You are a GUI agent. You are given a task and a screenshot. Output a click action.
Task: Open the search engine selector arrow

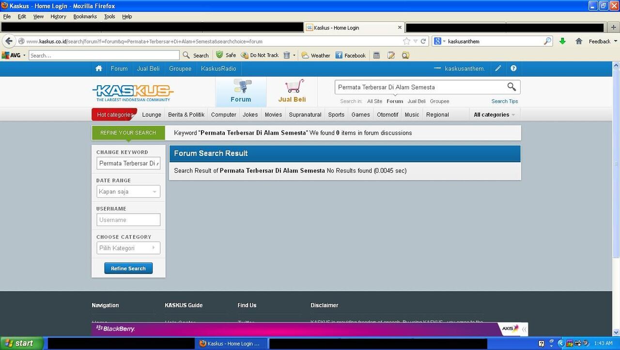[443, 41]
